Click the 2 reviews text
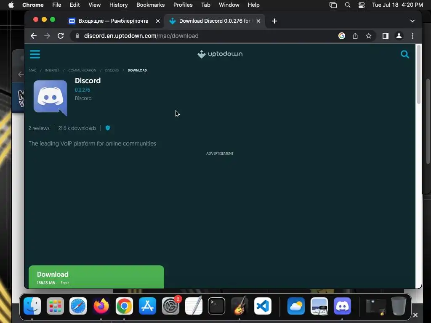Viewport: 431px width, 323px height. coord(39,128)
